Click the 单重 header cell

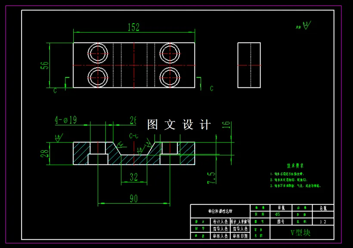[281, 208]
